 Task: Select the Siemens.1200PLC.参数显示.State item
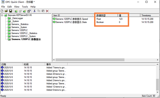[x=71, y=22]
